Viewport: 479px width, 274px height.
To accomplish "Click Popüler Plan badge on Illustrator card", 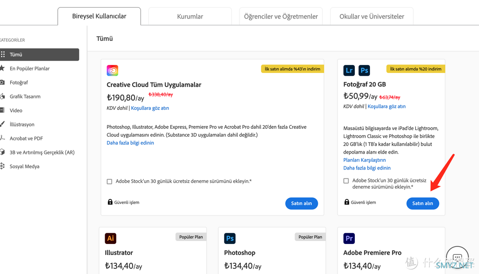I will click(191, 237).
